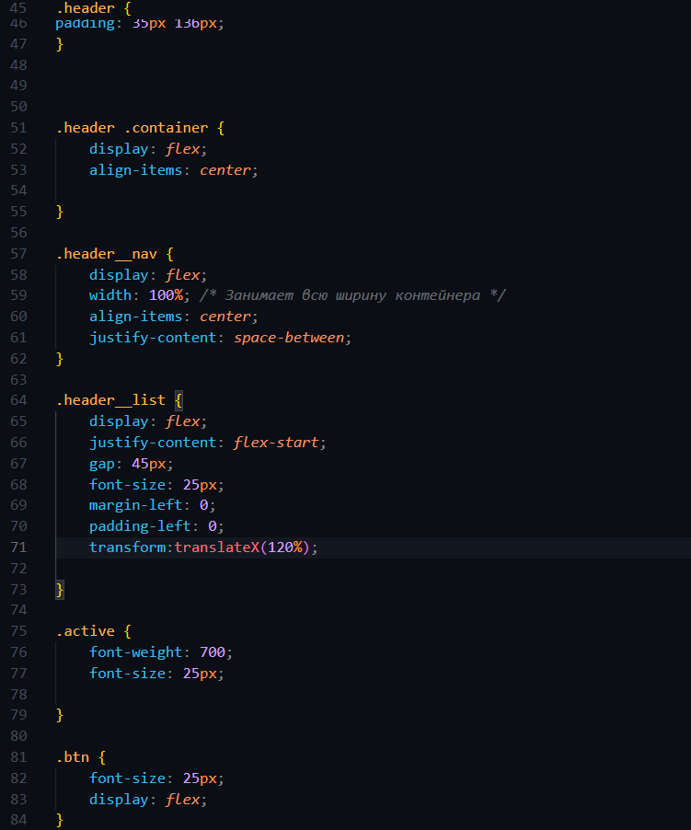
Task: Click the '.btn' selector text
Action: pyautogui.click(x=73, y=757)
